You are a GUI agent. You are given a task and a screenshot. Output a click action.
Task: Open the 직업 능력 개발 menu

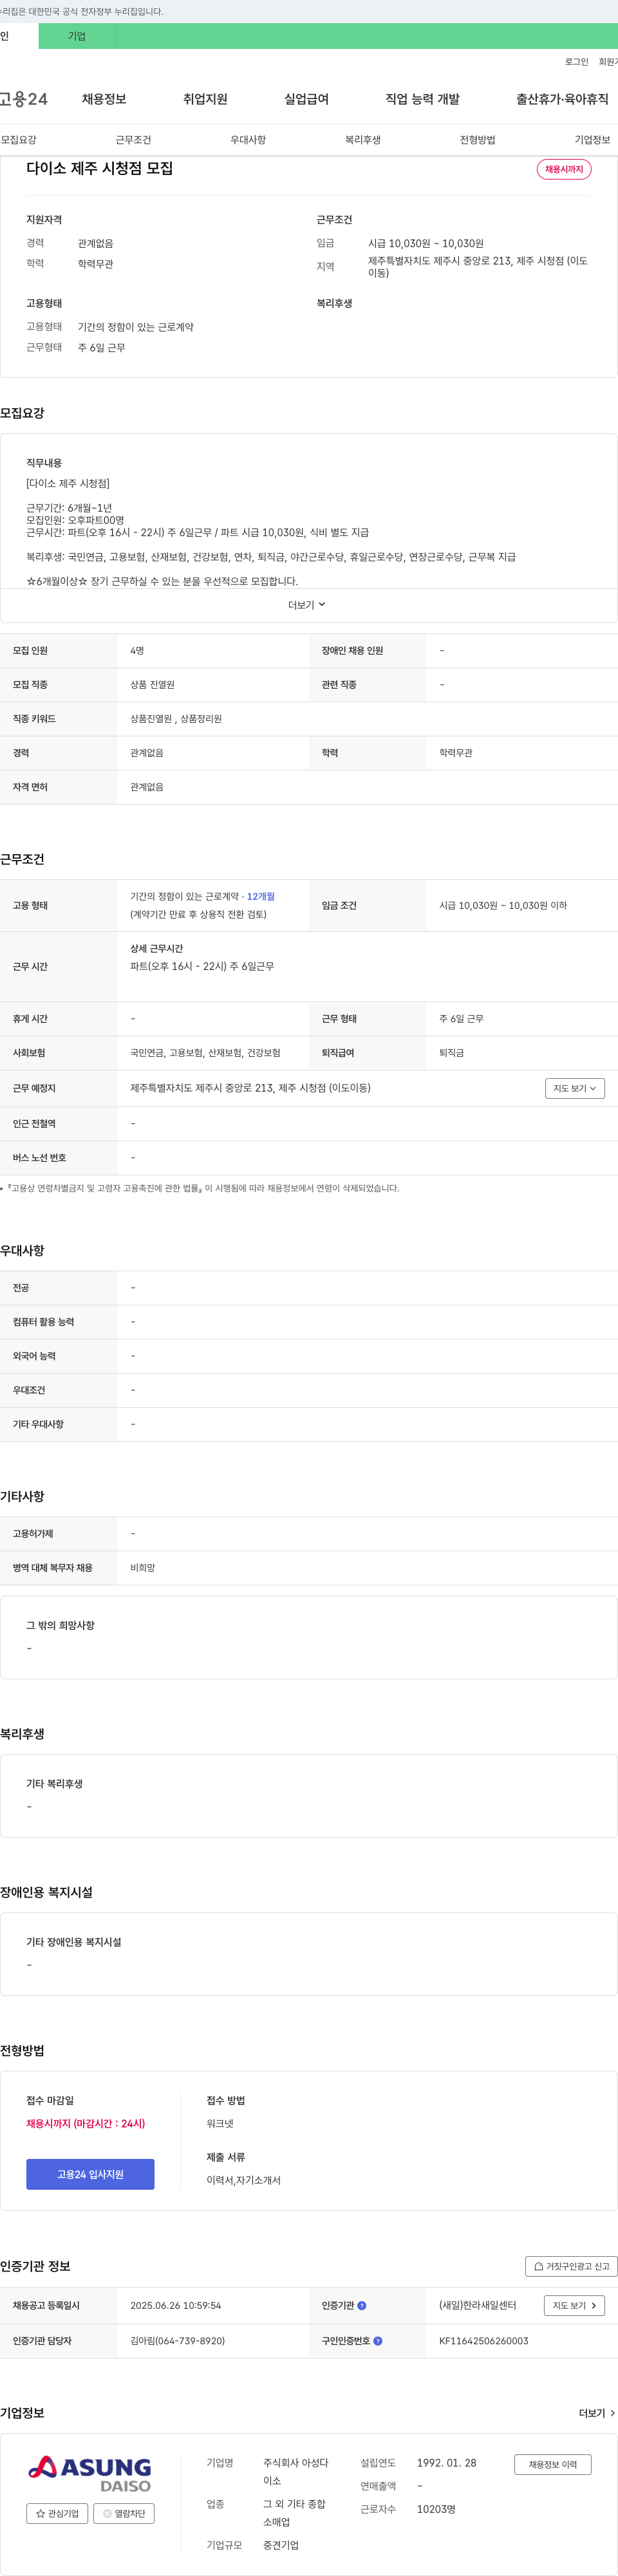422,99
